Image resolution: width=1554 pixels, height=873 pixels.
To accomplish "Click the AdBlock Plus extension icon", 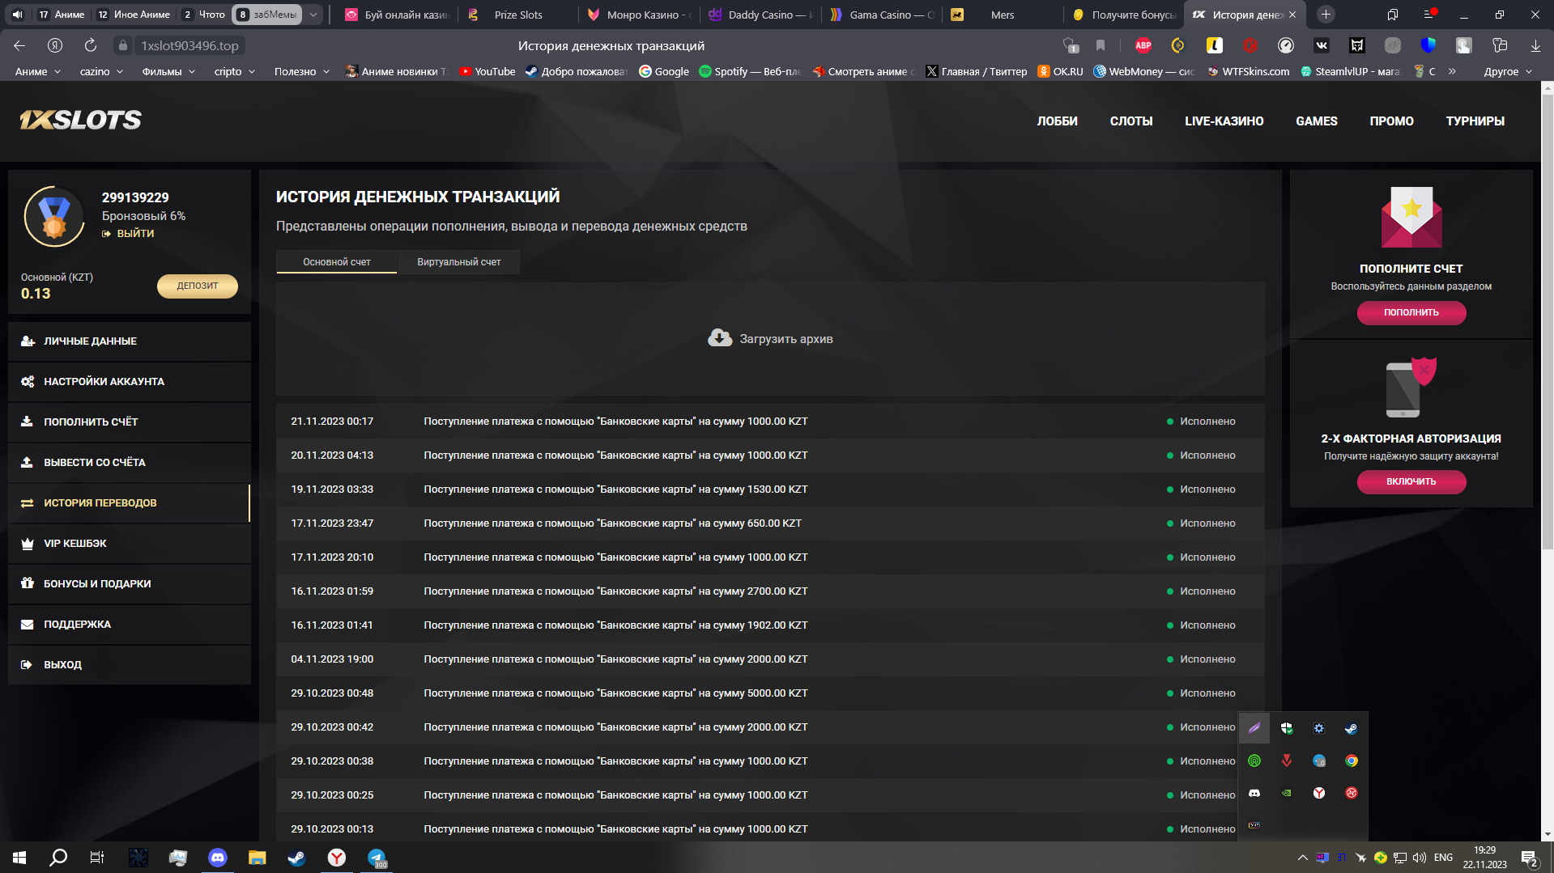I will point(1143,46).
